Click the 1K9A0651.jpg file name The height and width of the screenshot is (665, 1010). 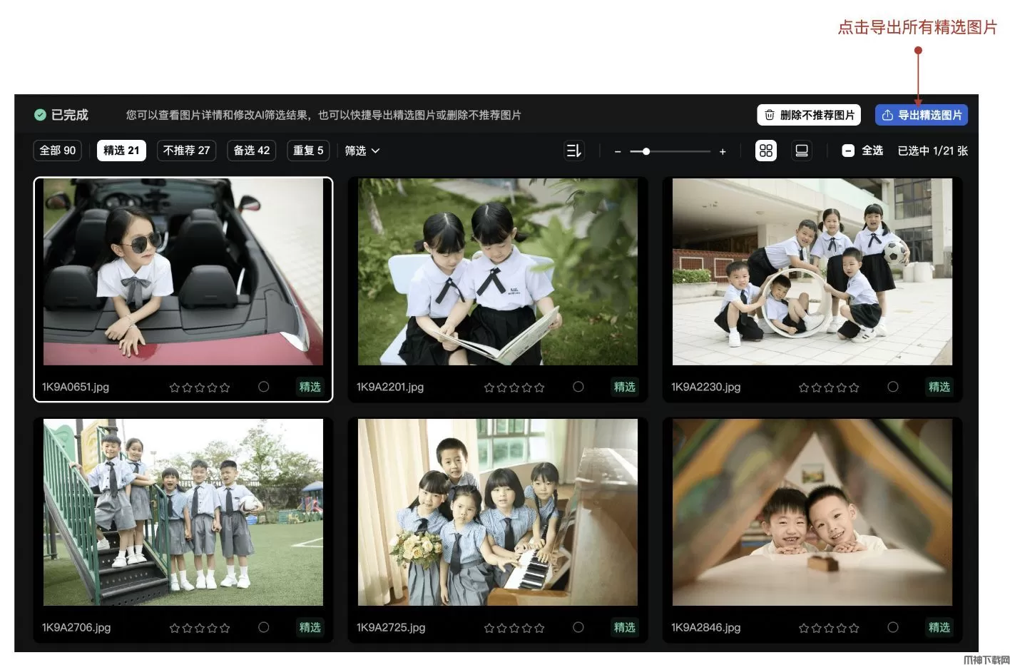(x=76, y=387)
